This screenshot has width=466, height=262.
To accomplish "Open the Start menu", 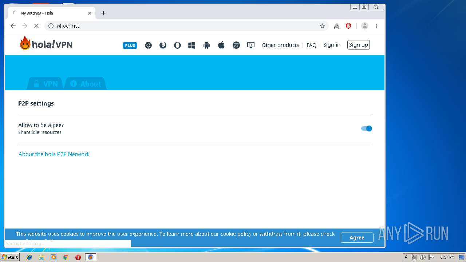I will [x=10, y=257].
